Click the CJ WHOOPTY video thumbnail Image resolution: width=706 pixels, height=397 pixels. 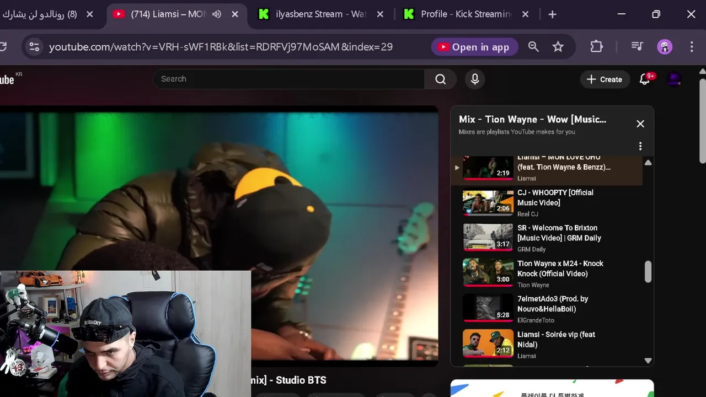point(488,202)
